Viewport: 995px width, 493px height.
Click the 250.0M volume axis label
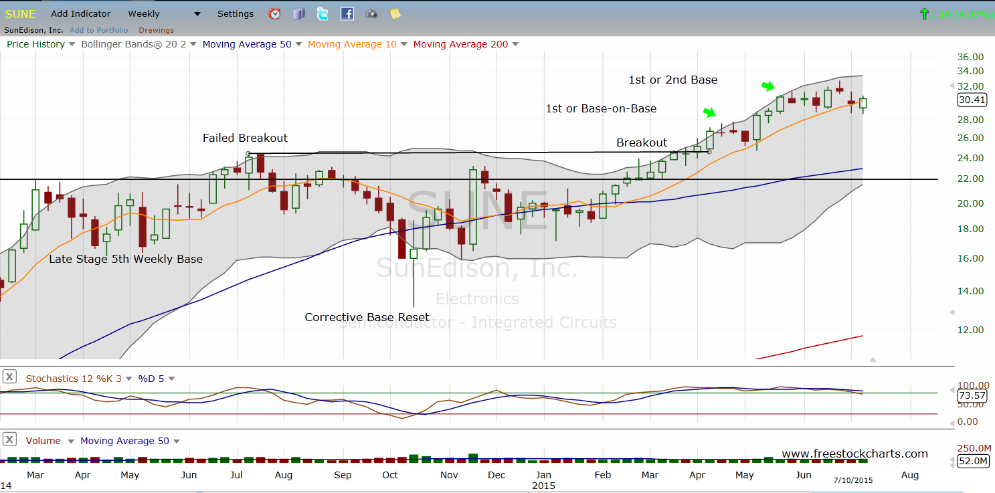tap(973, 448)
